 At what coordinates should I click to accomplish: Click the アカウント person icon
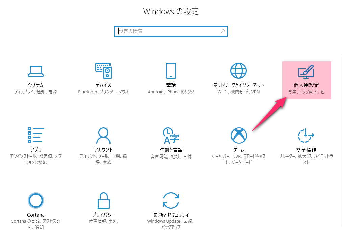[103, 136]
